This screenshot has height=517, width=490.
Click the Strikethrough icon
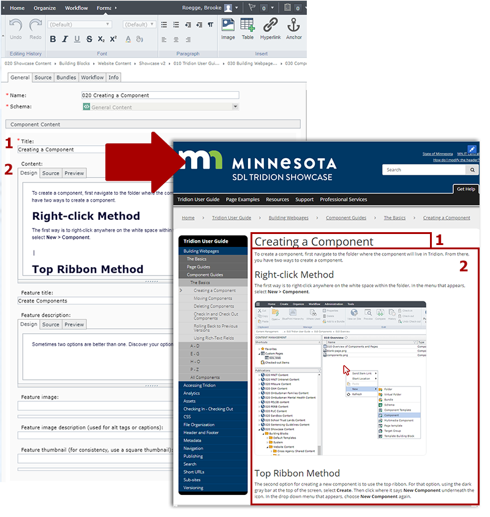pos(89,39)
